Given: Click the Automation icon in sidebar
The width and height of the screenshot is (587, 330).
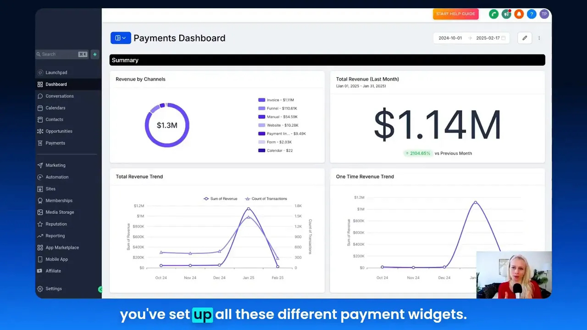Looking at the screenshot, I should click(x=40, y=177).
